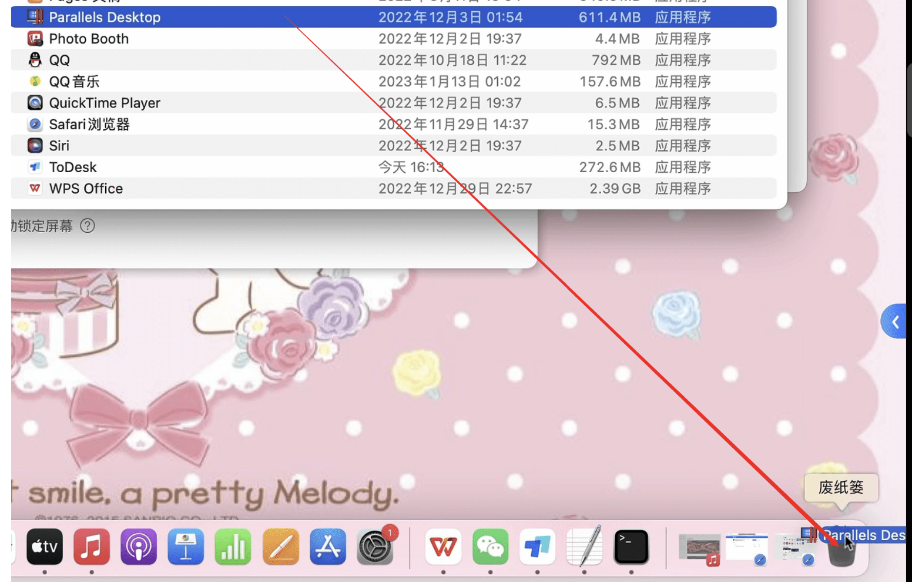
Task: Select QuickTime Player in the list
Action: click(104, 103)
